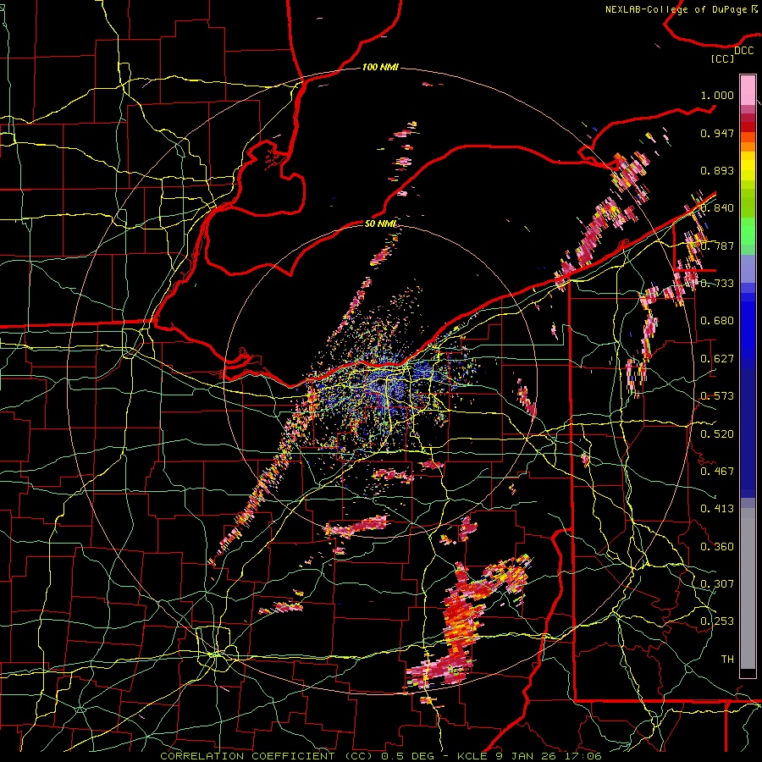Image resolution: width=762 pixels, height=762 pixels.
Task: Select the 0.787 legend value
Action: click(x=717, y=246)
